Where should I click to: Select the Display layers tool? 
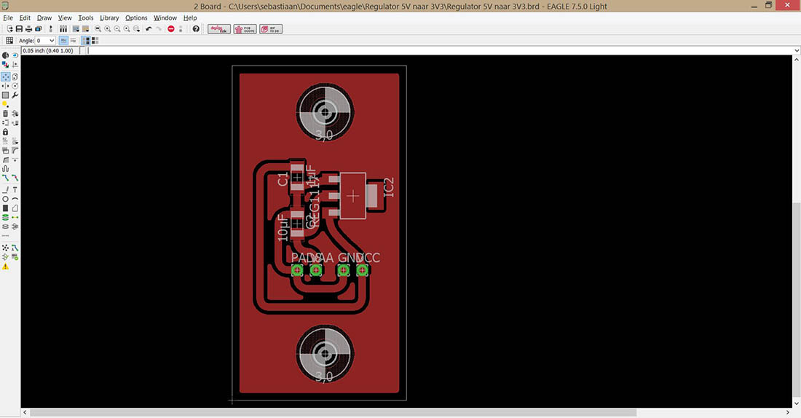[x=5, y=64]
